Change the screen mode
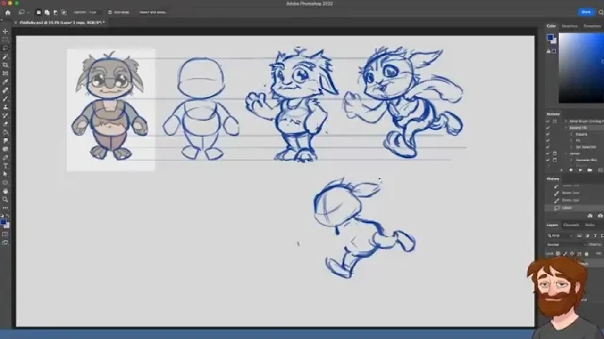The width and height of the screenshot is (604, 339). [x=6, y=243]
